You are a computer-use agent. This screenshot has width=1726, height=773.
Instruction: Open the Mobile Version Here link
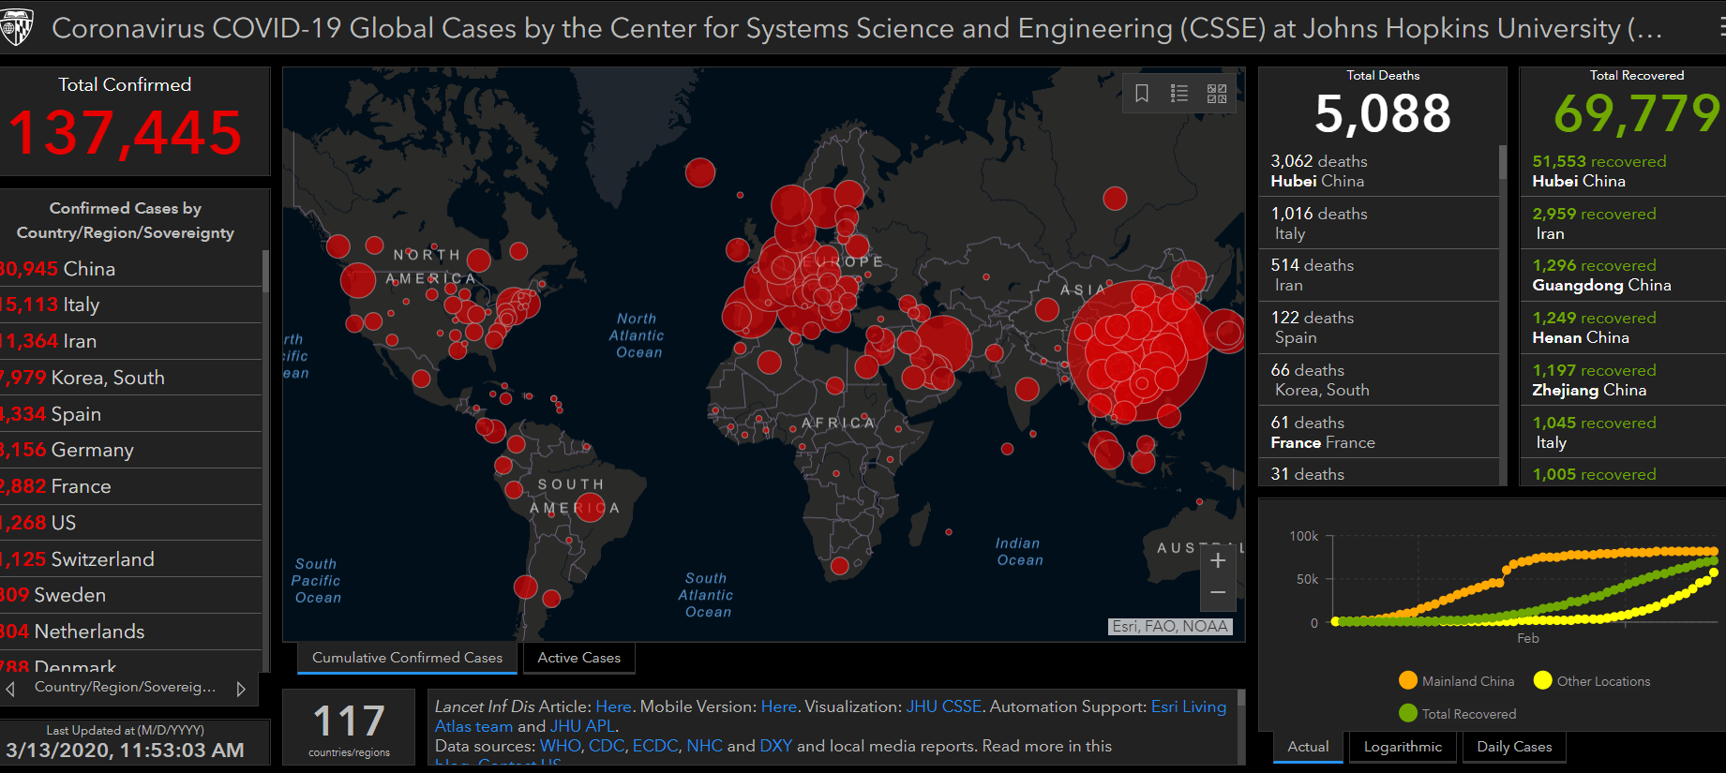(778, 706)
